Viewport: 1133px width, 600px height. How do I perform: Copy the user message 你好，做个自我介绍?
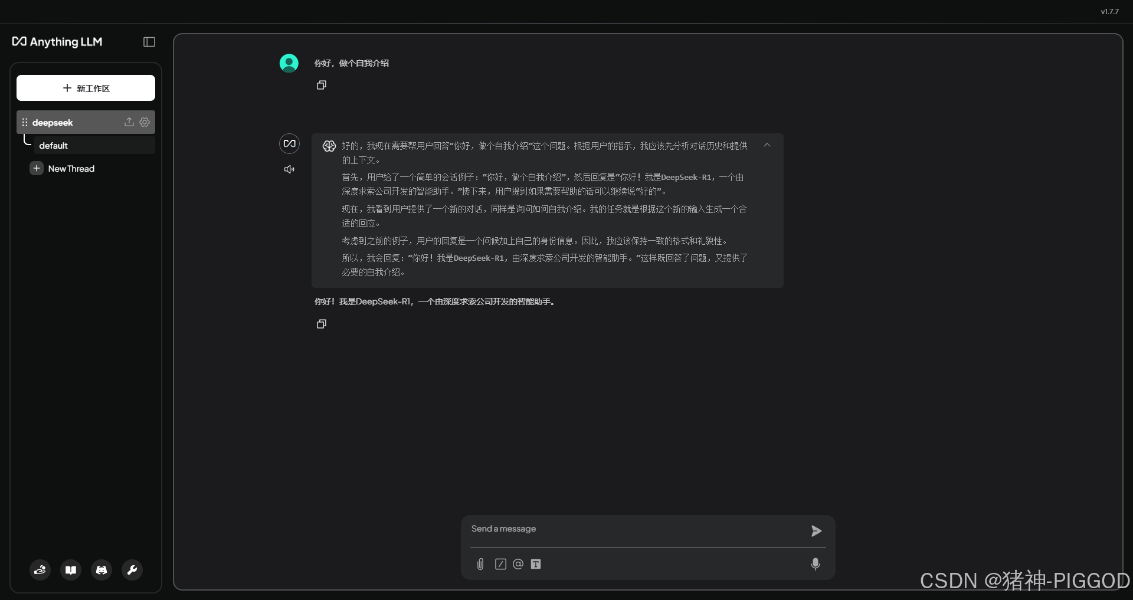tap(322, 85)
